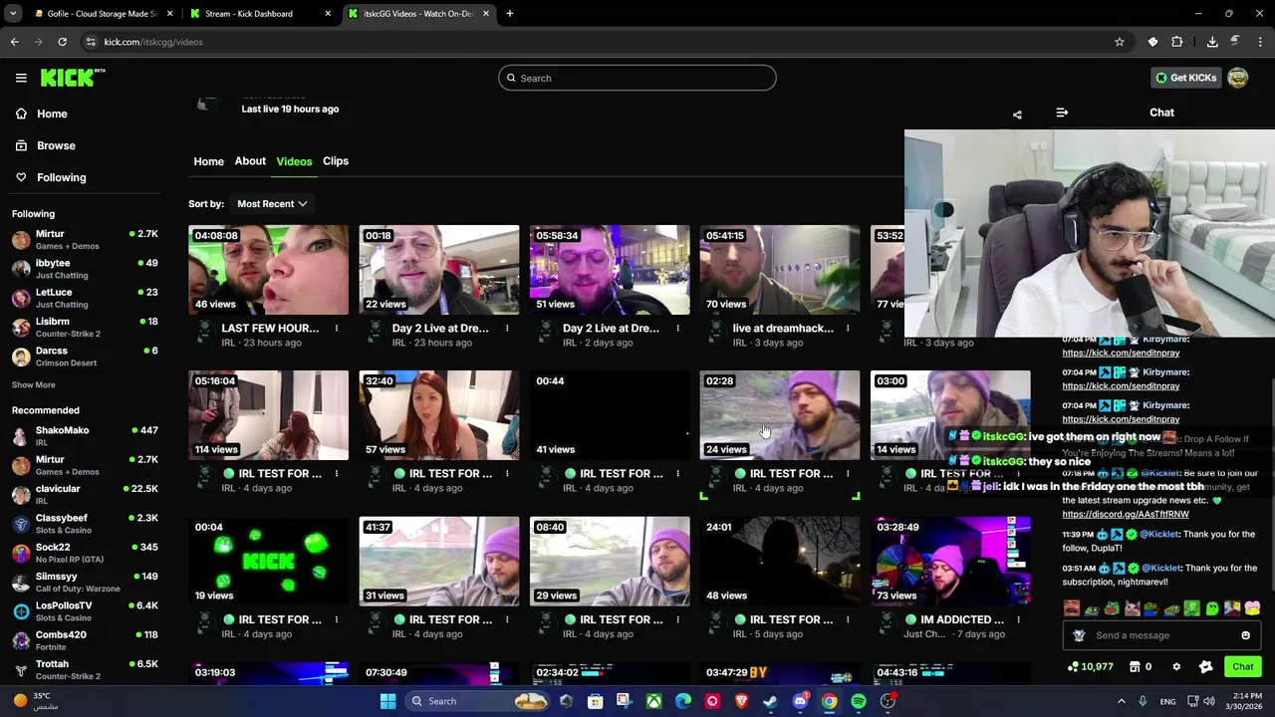Open the channel Clips tab
The height and width of the screenshot is (717, 1275).
336,161
